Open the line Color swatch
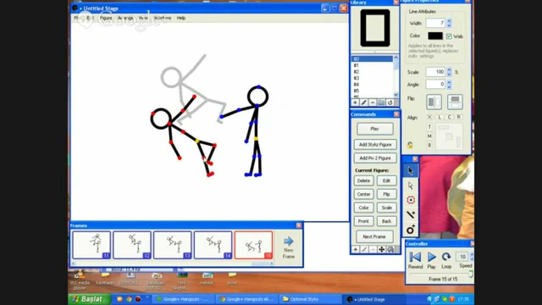Viewport: 542px width, 305px height. click(435, 36)
